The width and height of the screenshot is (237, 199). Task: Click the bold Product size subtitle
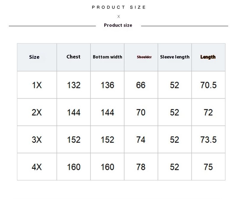[x=118, y=25]
